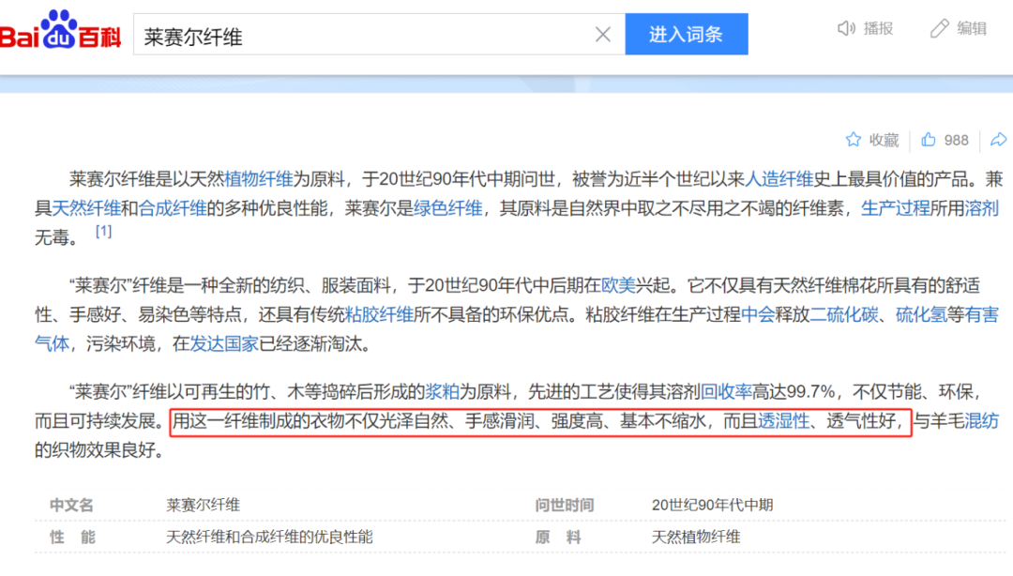Follow the 浆粕 hyperlink

tap(442, 392)
